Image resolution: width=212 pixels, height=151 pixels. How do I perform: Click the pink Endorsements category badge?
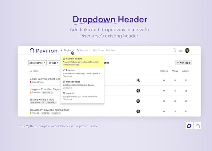37,82
